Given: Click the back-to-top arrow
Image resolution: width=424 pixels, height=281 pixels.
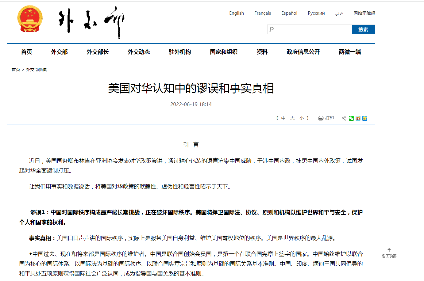Looking at the screenshot, I should point(389,250).
